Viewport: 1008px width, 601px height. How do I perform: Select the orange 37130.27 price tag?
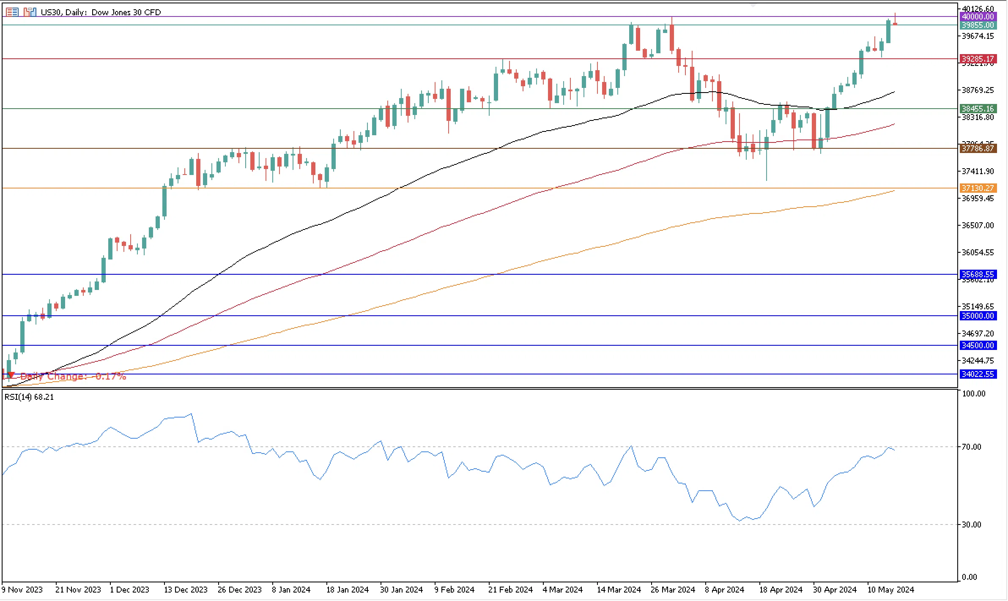point(978,188)
